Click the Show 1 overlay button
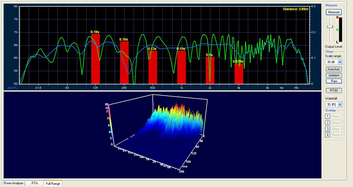The image size is (353, 187). pyautogui.click(x=337, y=116)
